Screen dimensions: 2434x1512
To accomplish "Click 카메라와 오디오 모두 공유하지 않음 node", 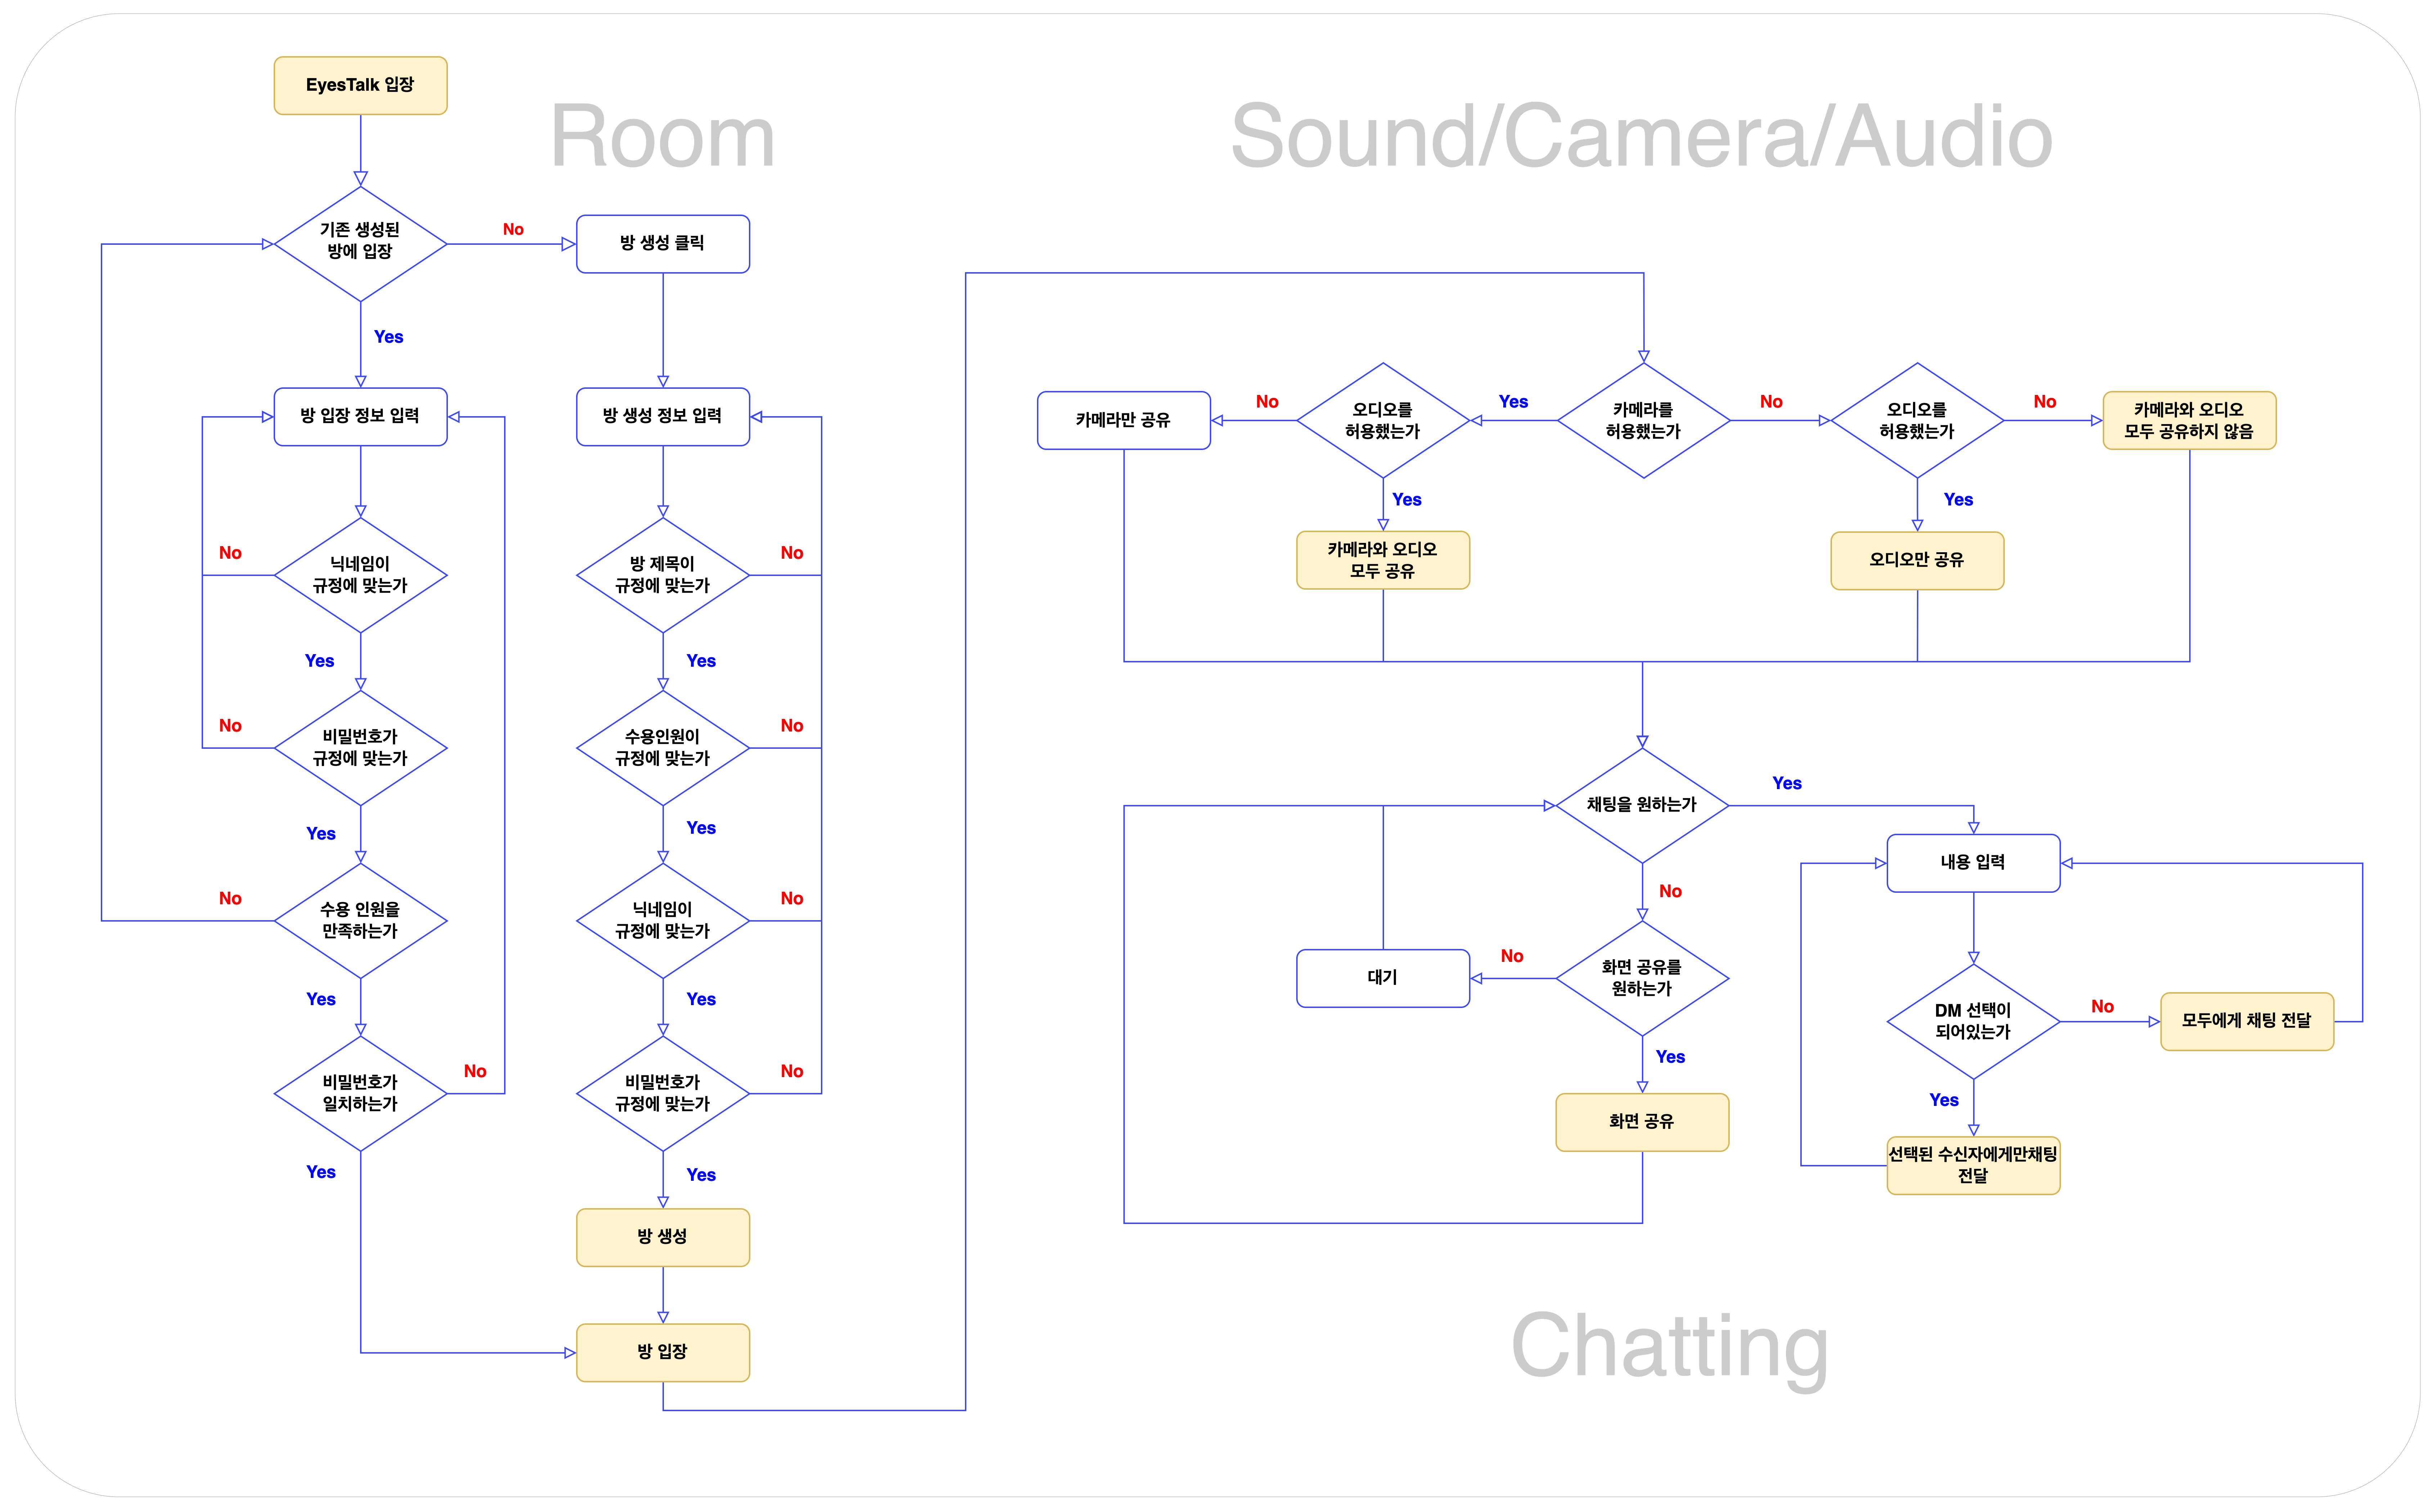I will tap(2189, 420).
